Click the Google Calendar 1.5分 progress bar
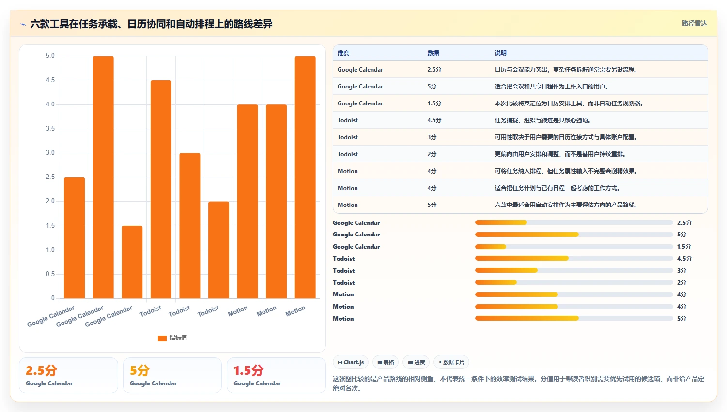 pos(574,247)
